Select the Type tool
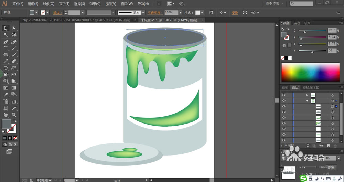Screen dimensions: 344x182 (6, 48)
